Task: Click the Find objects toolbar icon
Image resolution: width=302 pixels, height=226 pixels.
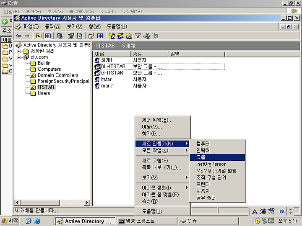Action: pos(146,36)
